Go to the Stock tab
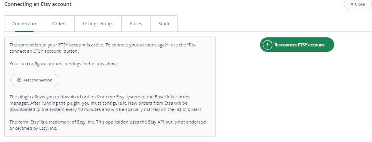 164,24
